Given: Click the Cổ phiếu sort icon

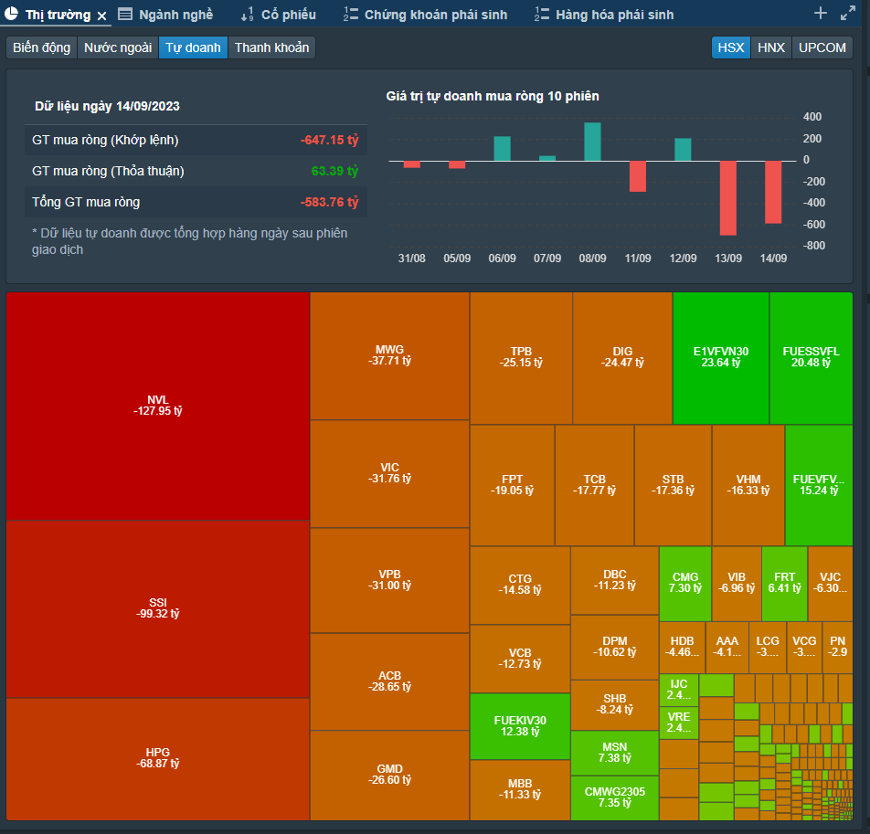Looking at the screenshot, I should [247, 15].
